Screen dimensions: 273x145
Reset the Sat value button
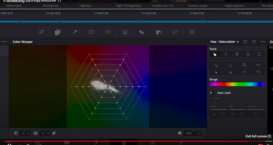(242, 114)
